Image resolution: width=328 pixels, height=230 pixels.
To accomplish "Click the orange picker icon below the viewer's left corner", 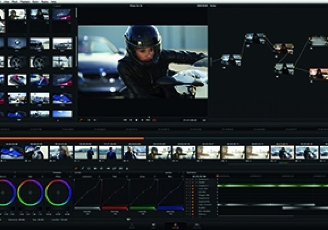I will pyautogui.click(x=81, y=120).
